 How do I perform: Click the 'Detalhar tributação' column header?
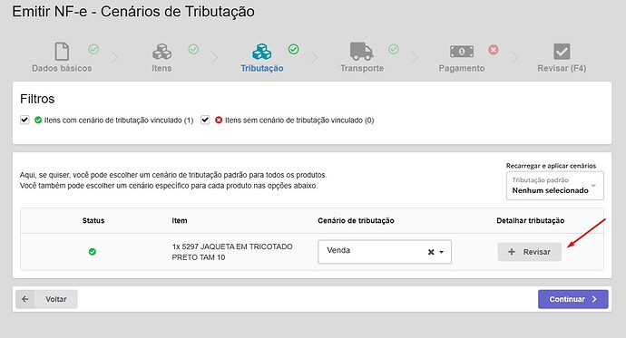530,220
